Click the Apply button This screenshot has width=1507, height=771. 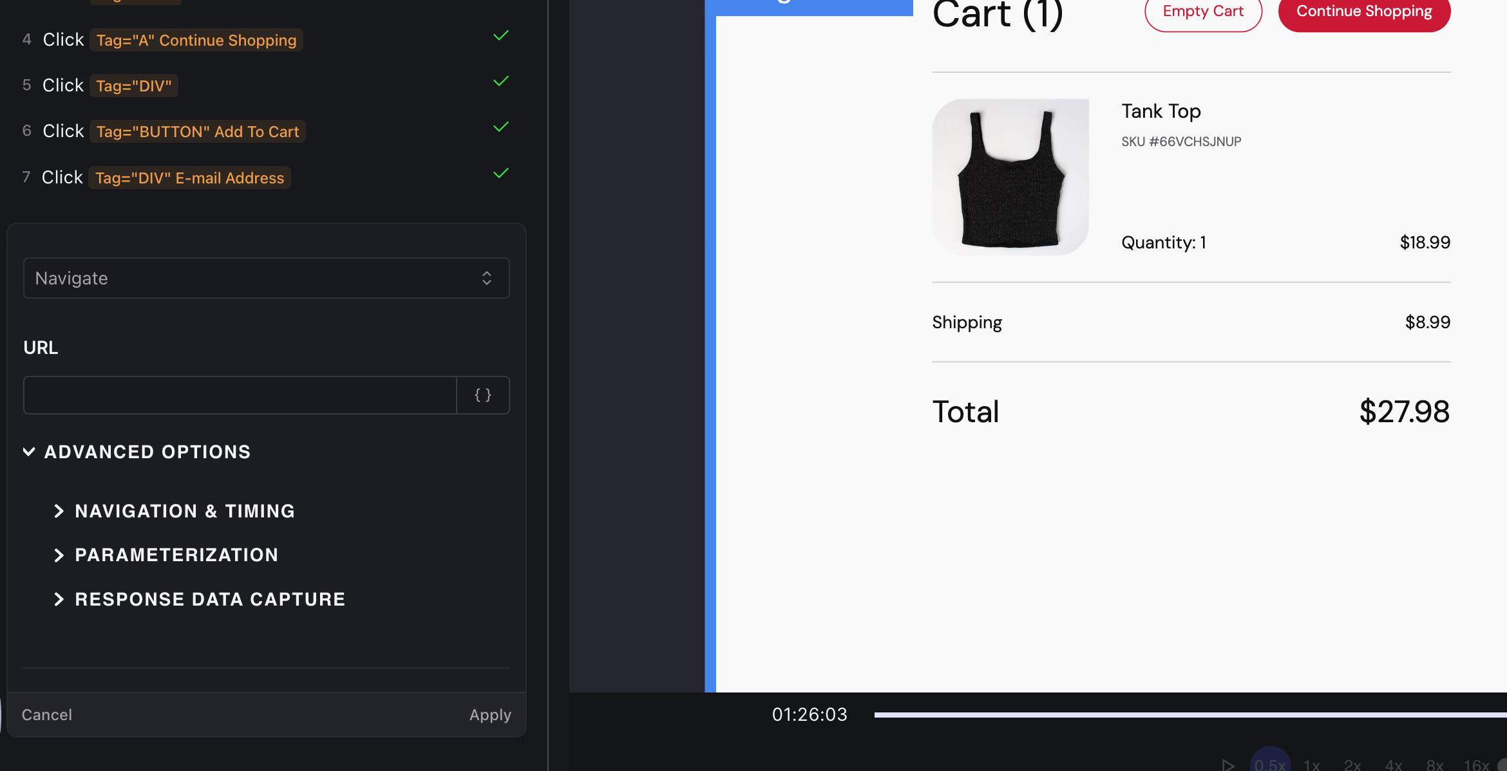tap(489, 715)
